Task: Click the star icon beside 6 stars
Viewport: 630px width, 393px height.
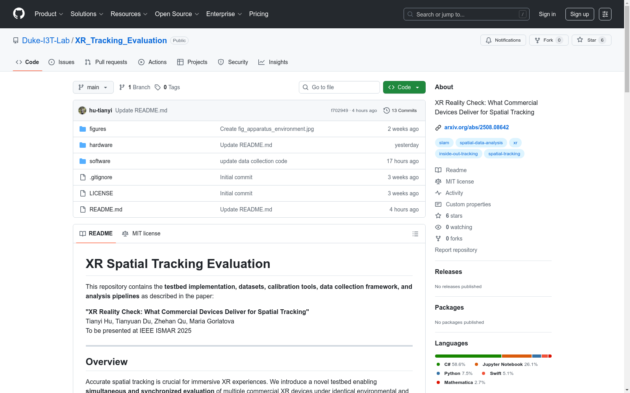Action: point(438,216)
